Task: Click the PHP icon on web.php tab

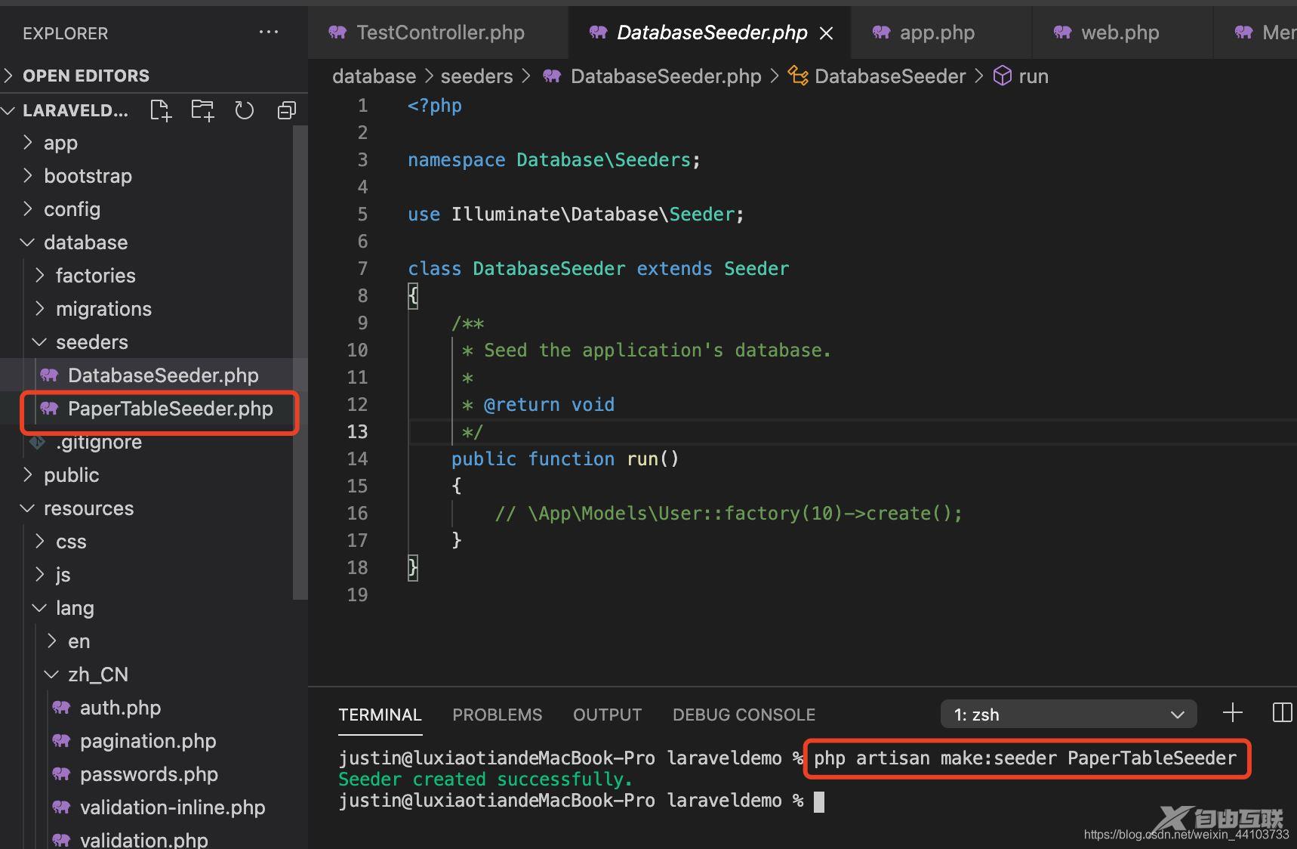Action: click(1062, 32)
